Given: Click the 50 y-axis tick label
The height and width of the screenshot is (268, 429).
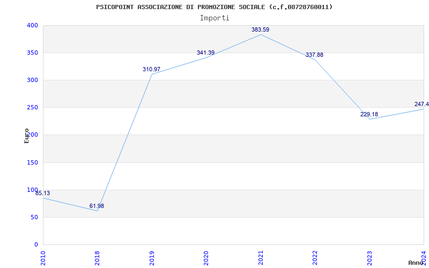Looking at the screenshot, I should 34,218.
